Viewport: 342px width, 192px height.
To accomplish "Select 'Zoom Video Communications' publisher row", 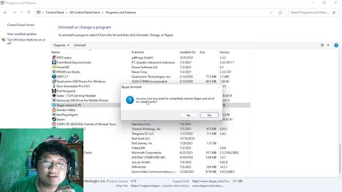I will 154,172.
